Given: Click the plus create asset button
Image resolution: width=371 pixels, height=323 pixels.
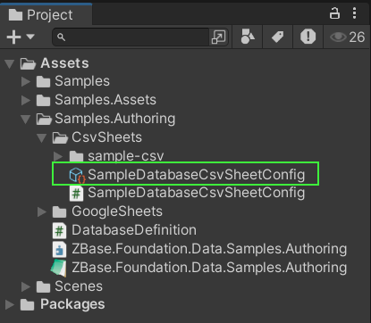Looking at the screenshot, I should 13,37.
